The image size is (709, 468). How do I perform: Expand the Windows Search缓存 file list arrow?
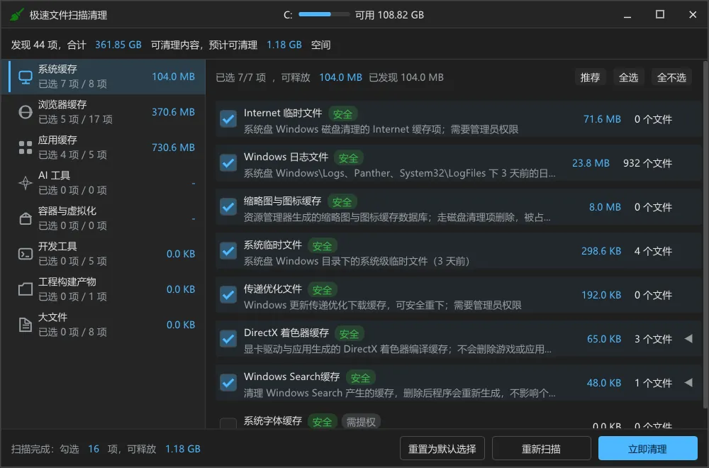pyautogui.click(x=688, y=382)
